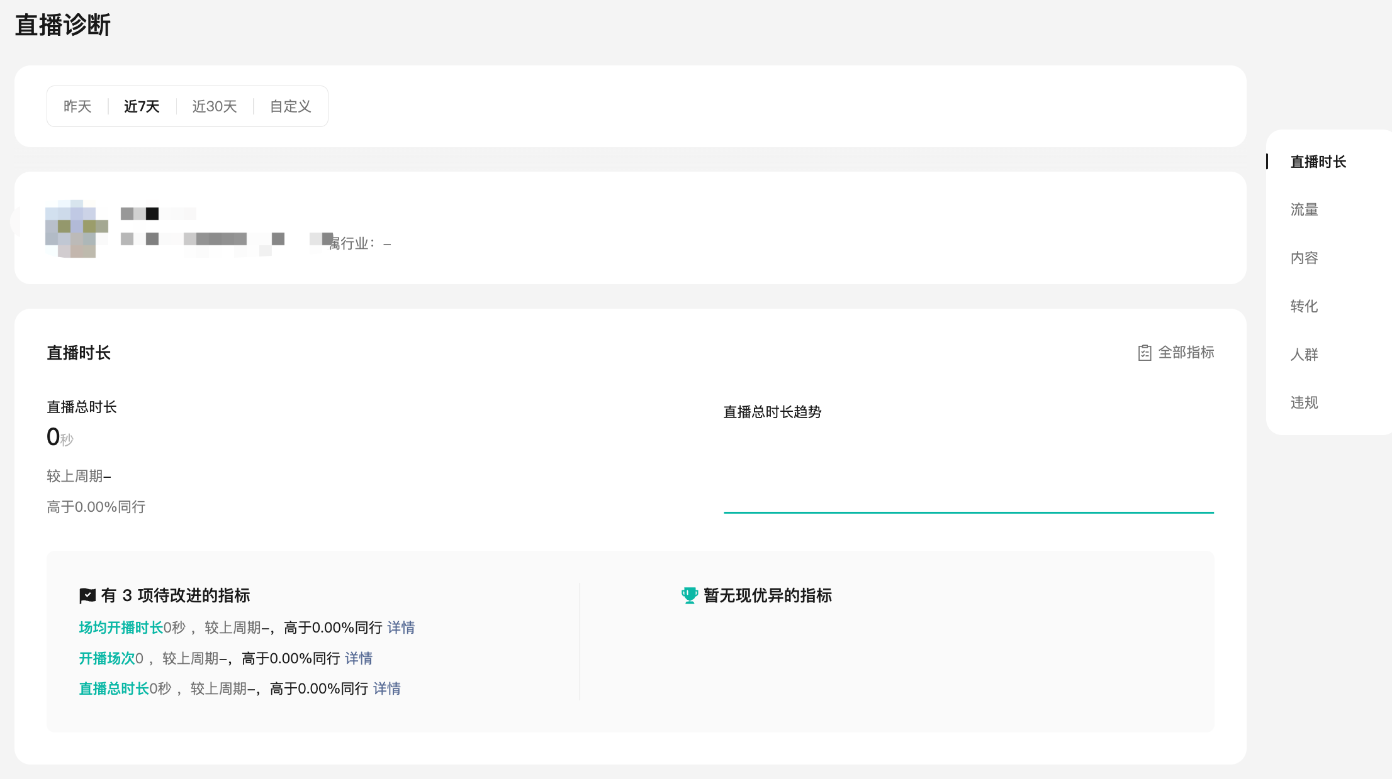The width and height of the screenshot is (1392, 779).
Task: Click the 场均开播时长 metric link
Action: click(121, 627)
